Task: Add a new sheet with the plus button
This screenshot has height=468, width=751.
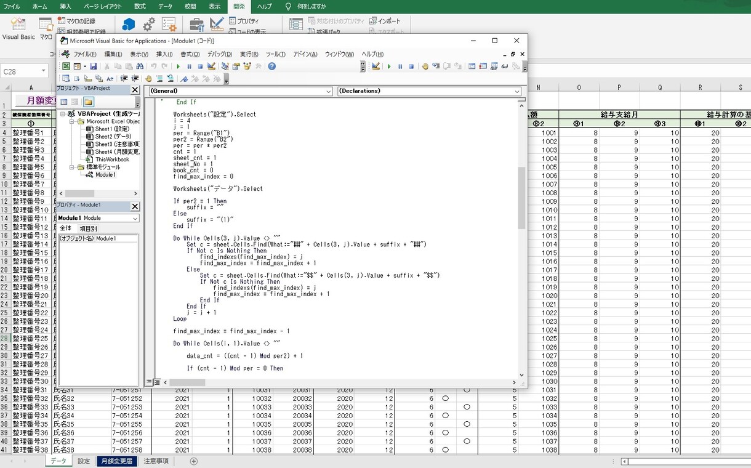Action: point(194,461)
